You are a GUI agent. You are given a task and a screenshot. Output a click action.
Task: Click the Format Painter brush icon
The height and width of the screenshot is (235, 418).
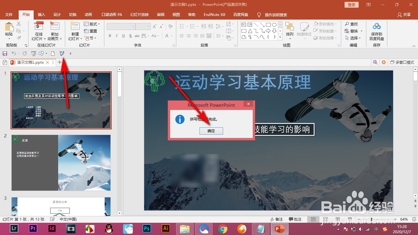click(x=19, y=38)
